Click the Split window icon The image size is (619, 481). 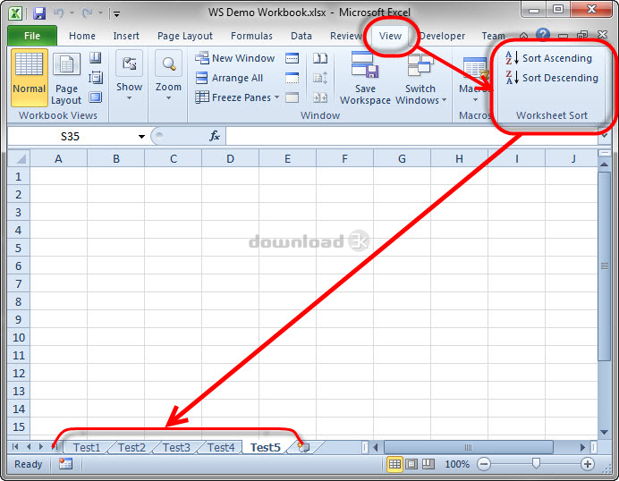[292, 58]
